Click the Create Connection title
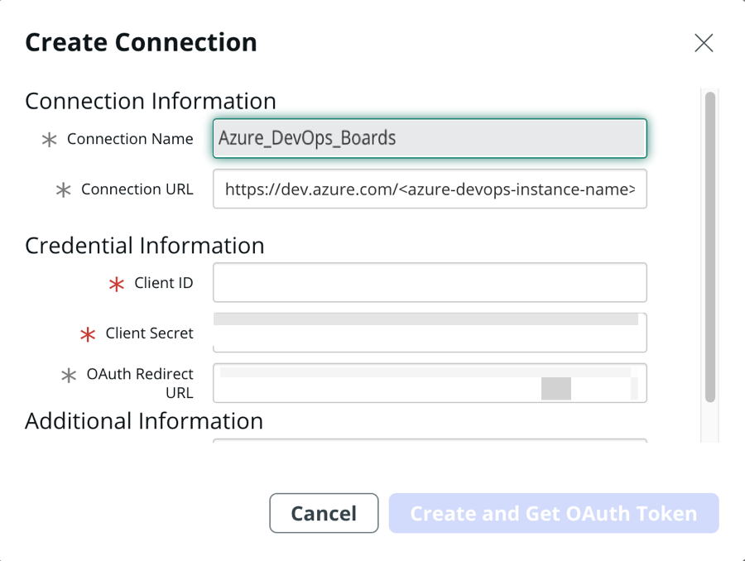Viewport: 745px width, 561px height. pyautogui.click(x=141, y=42)
